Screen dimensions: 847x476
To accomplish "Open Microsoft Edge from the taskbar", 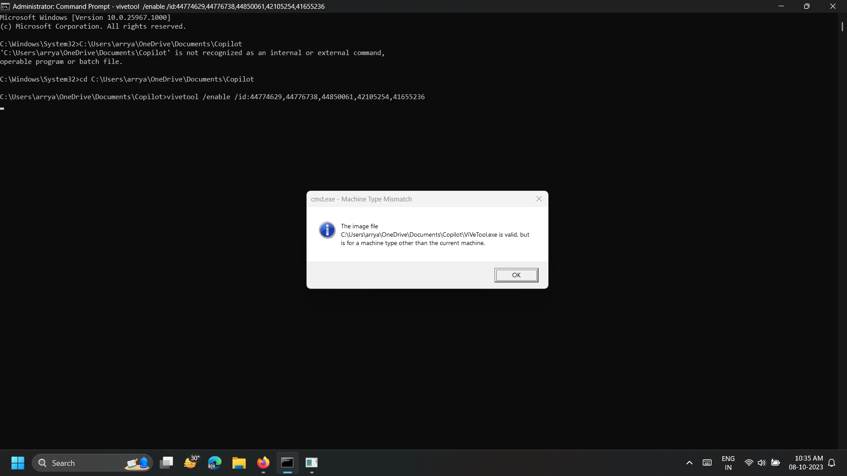I will [214, 463].
